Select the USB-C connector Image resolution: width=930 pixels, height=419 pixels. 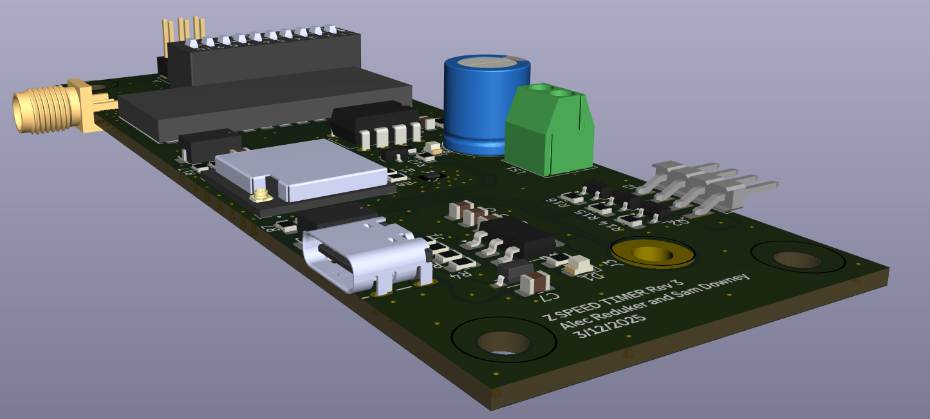tap(360, 257)
